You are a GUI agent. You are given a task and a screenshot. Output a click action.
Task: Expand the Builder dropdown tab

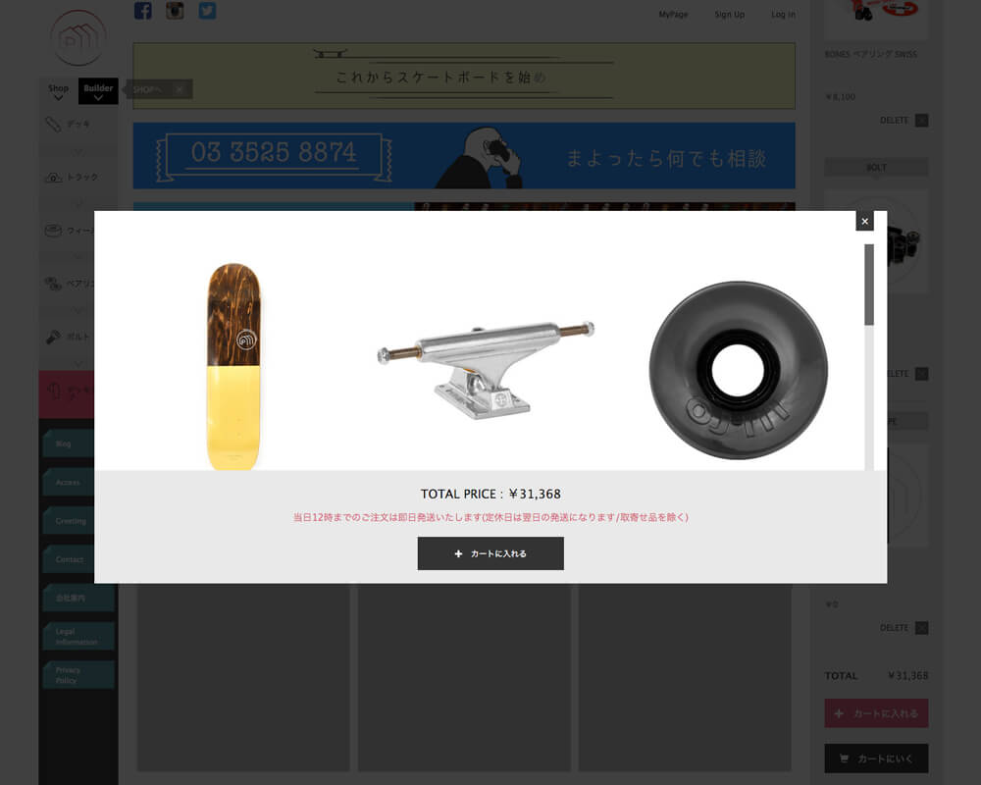point(98,91)
